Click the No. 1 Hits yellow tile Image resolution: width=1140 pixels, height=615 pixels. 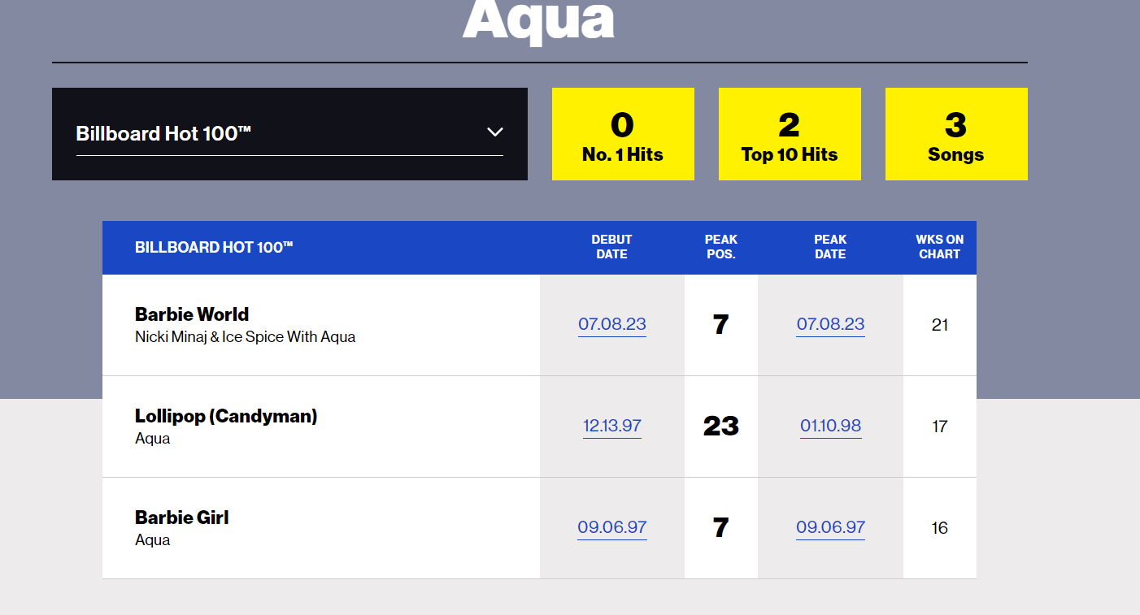[x=623, y=134]
